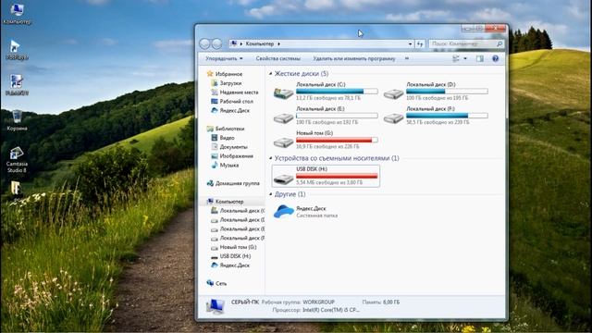Open the Изображения library
Screen dimensions: 592x333
click(237, 156)
